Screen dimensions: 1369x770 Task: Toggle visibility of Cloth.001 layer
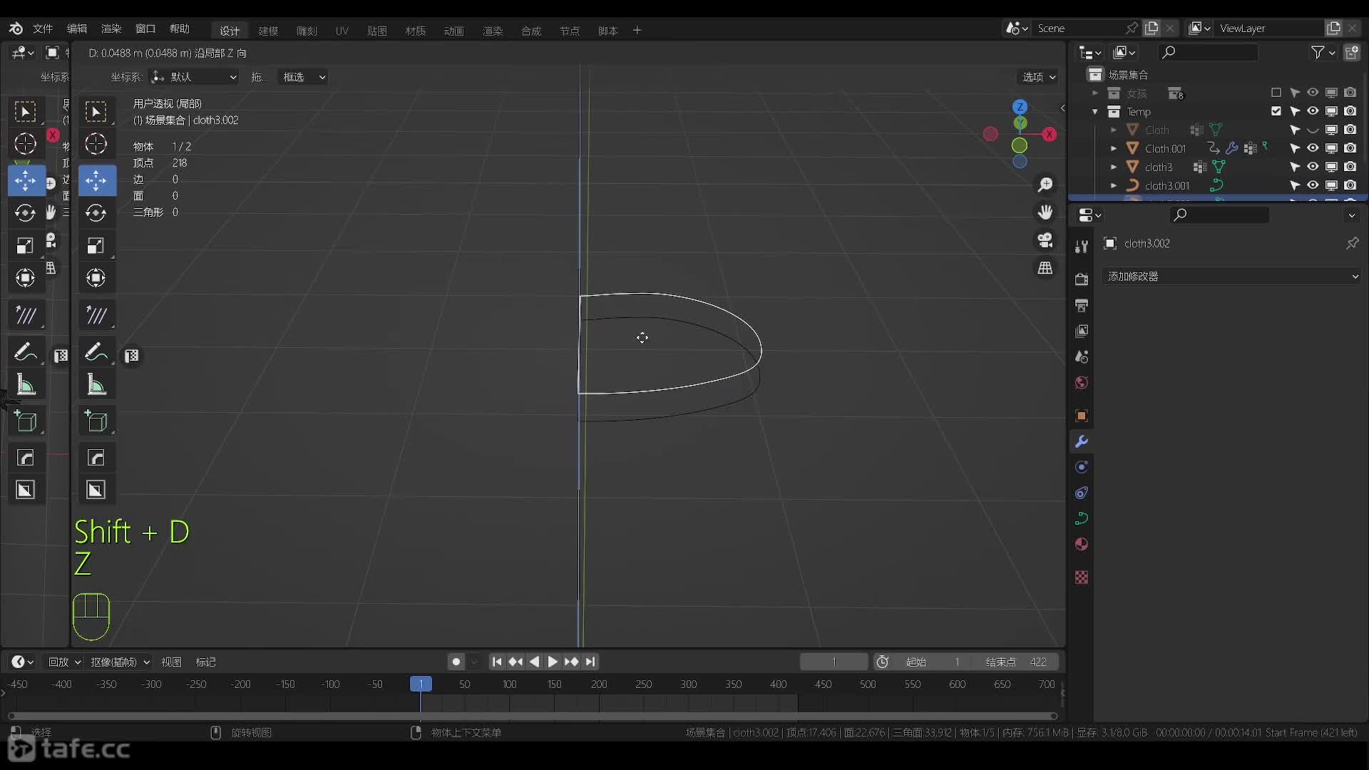(x=1312, y=148)
